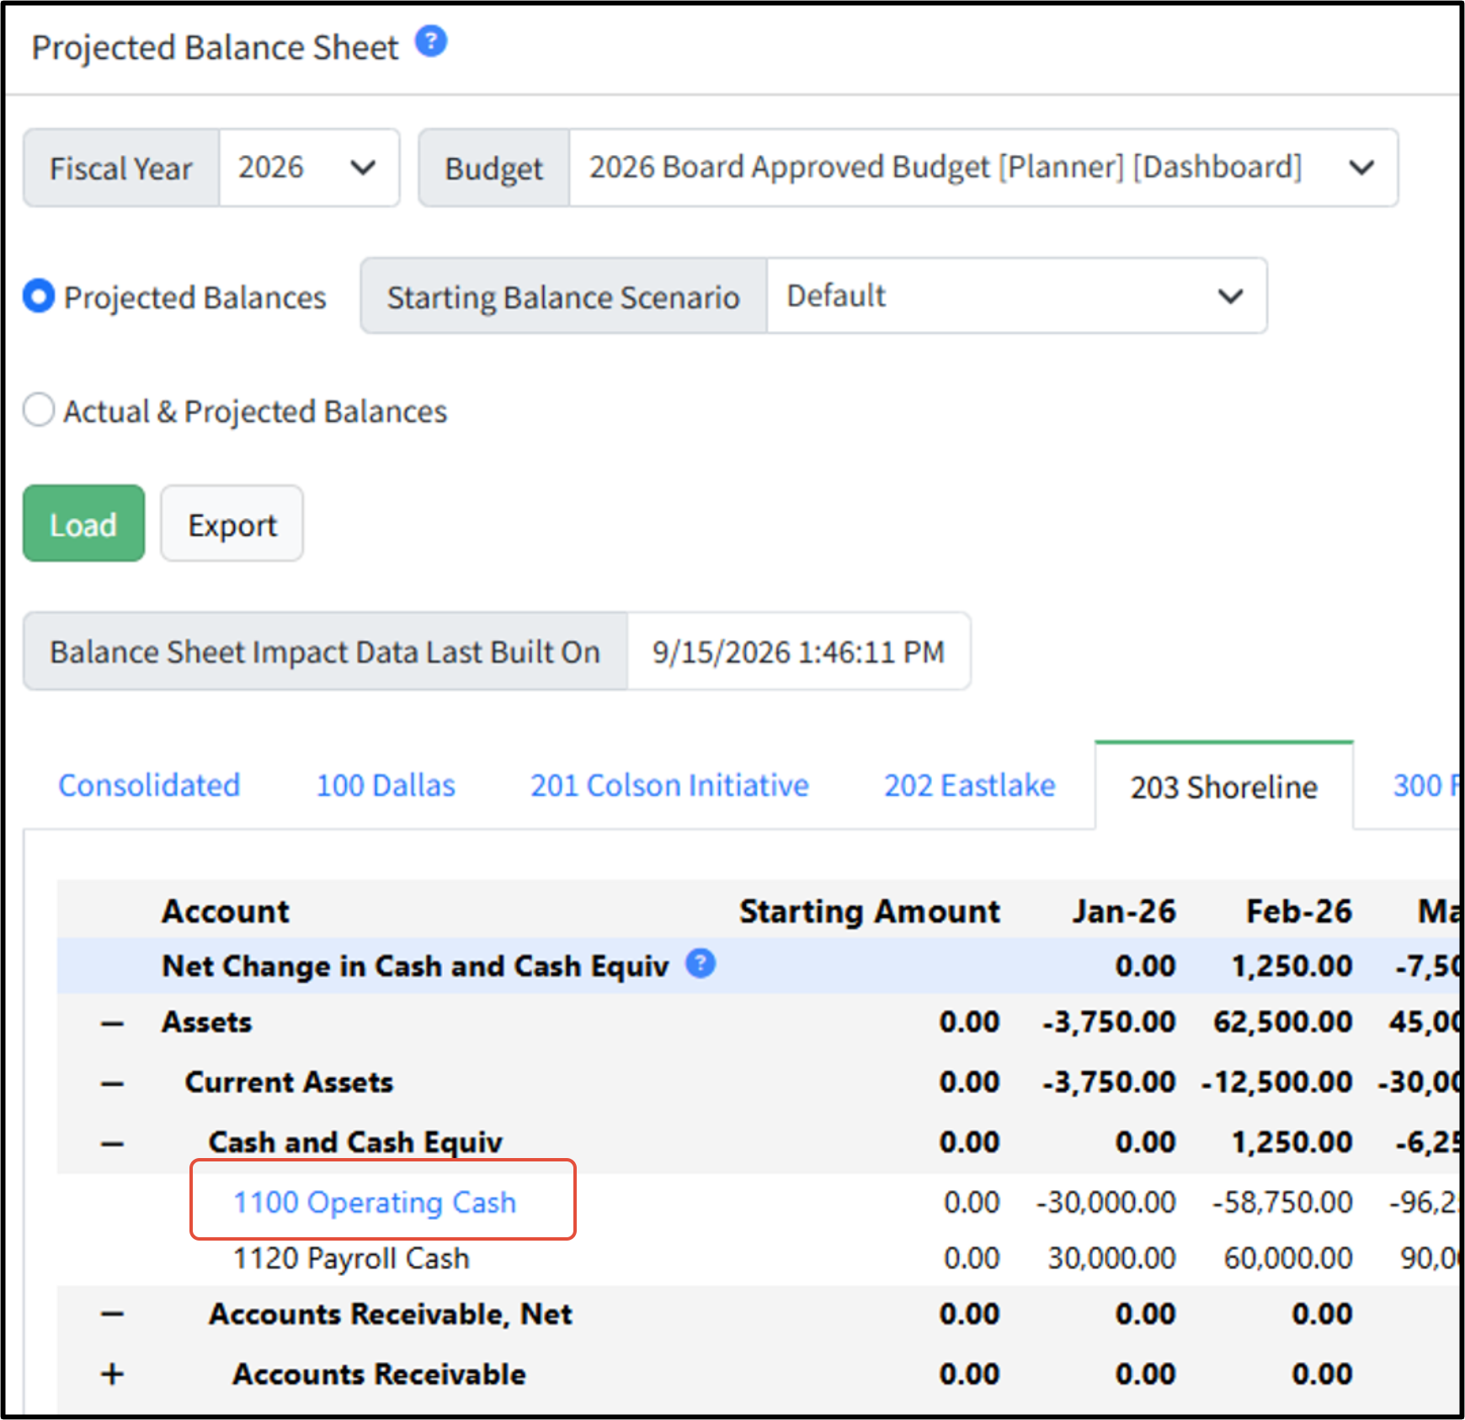Expand the Accounts Receivable row
Image resolution: width=1465 pixels, height=1420 pixels.
click(x=113, y=1374)
